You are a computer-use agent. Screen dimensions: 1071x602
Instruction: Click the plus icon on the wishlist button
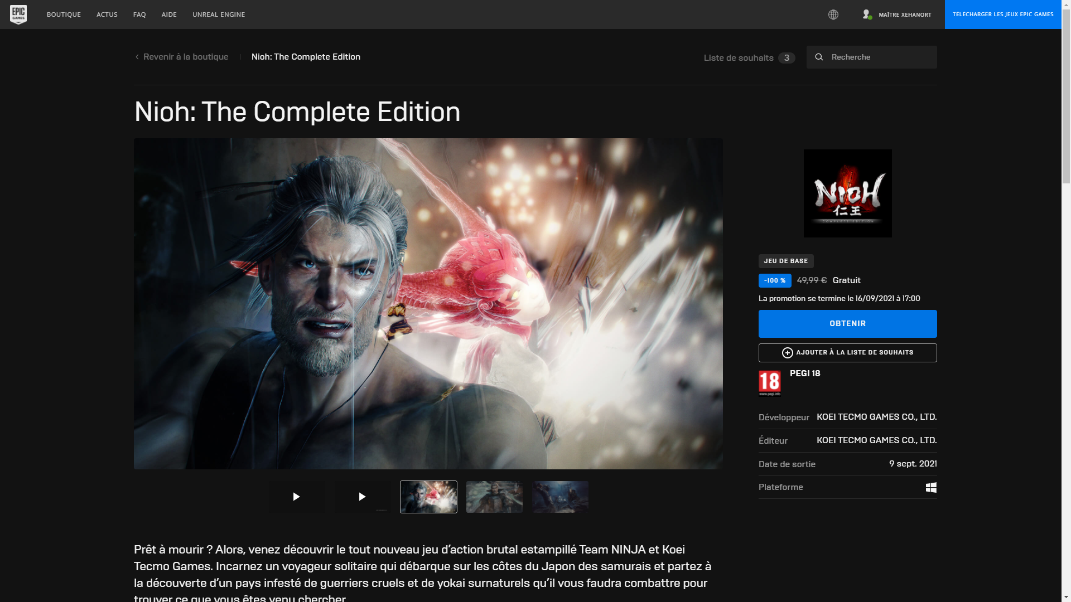[x=788, y=352]
